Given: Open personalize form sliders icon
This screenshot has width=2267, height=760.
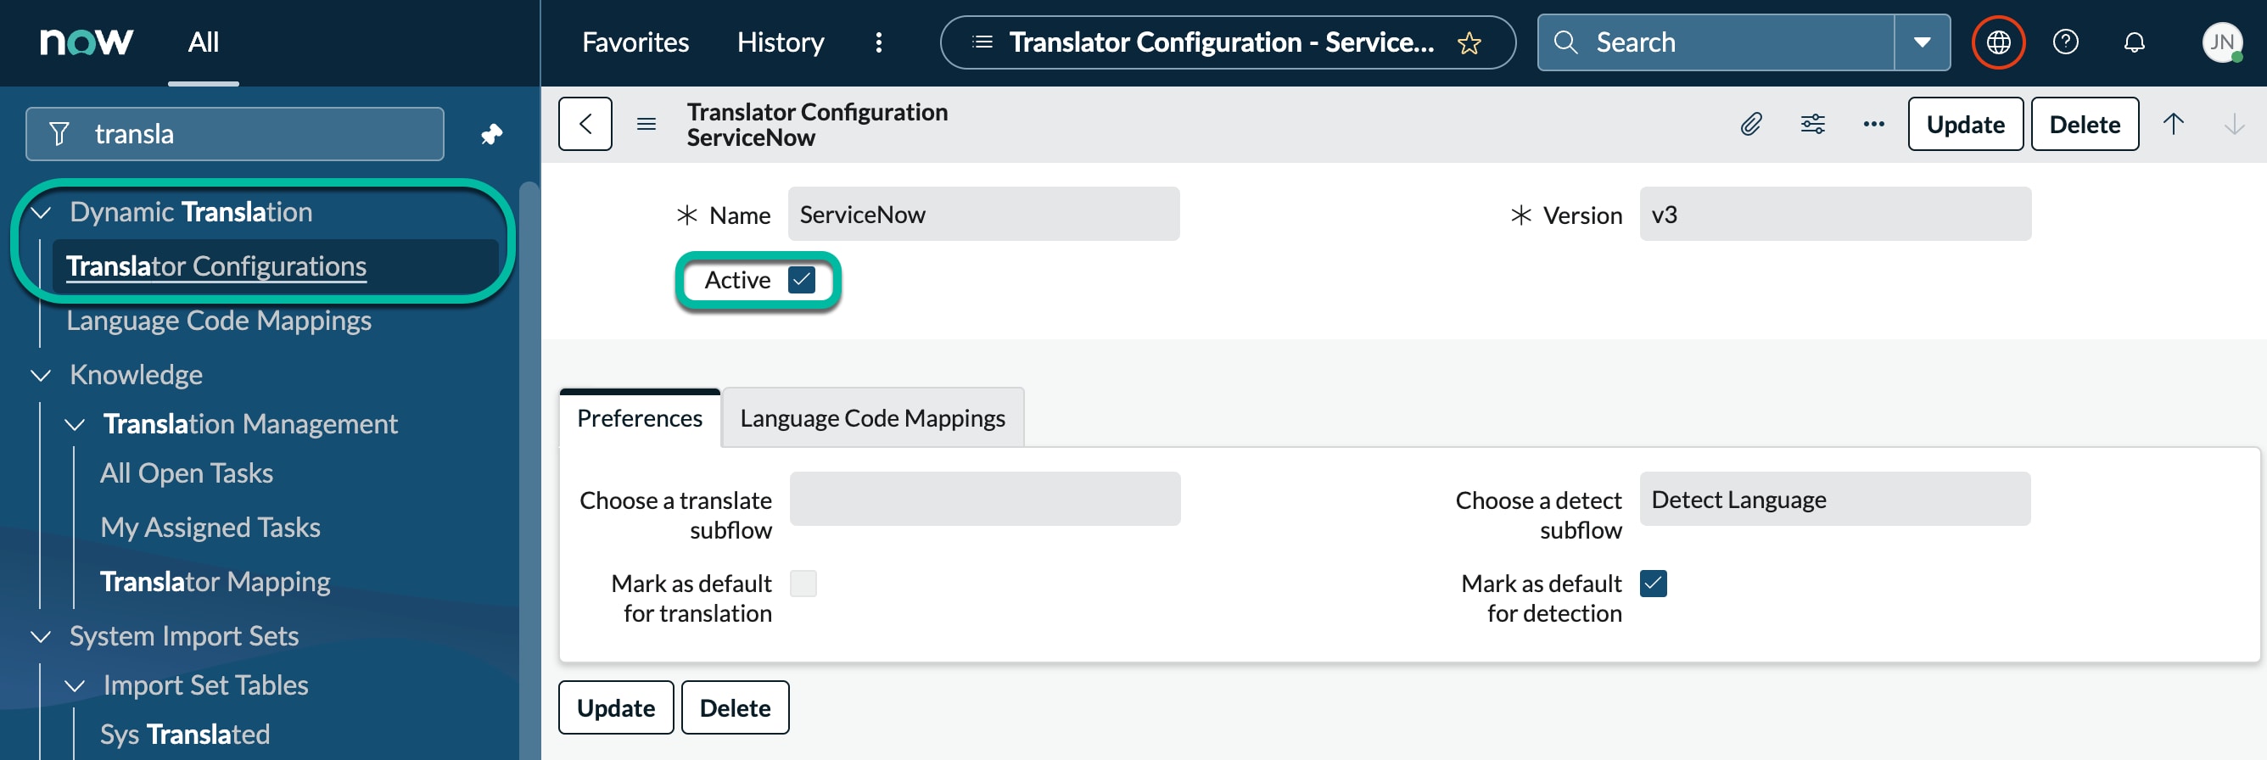Looking at the screenshot, I should pyautogui.click(x=1812, y=124).
